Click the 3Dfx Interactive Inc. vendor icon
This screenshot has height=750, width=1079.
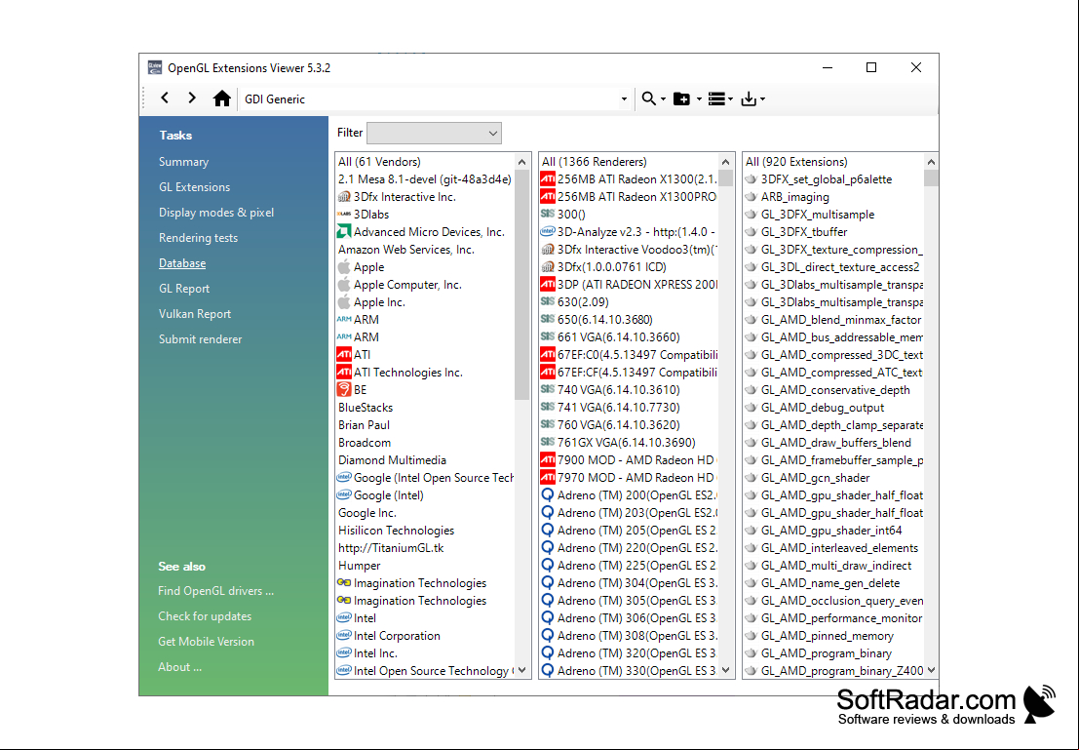pyautogui.click(x=344, y=197)
